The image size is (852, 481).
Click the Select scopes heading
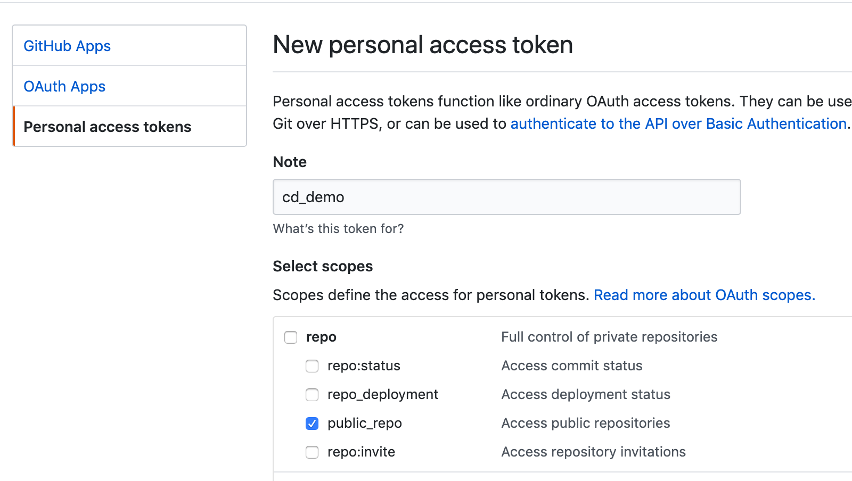[323, 266]
